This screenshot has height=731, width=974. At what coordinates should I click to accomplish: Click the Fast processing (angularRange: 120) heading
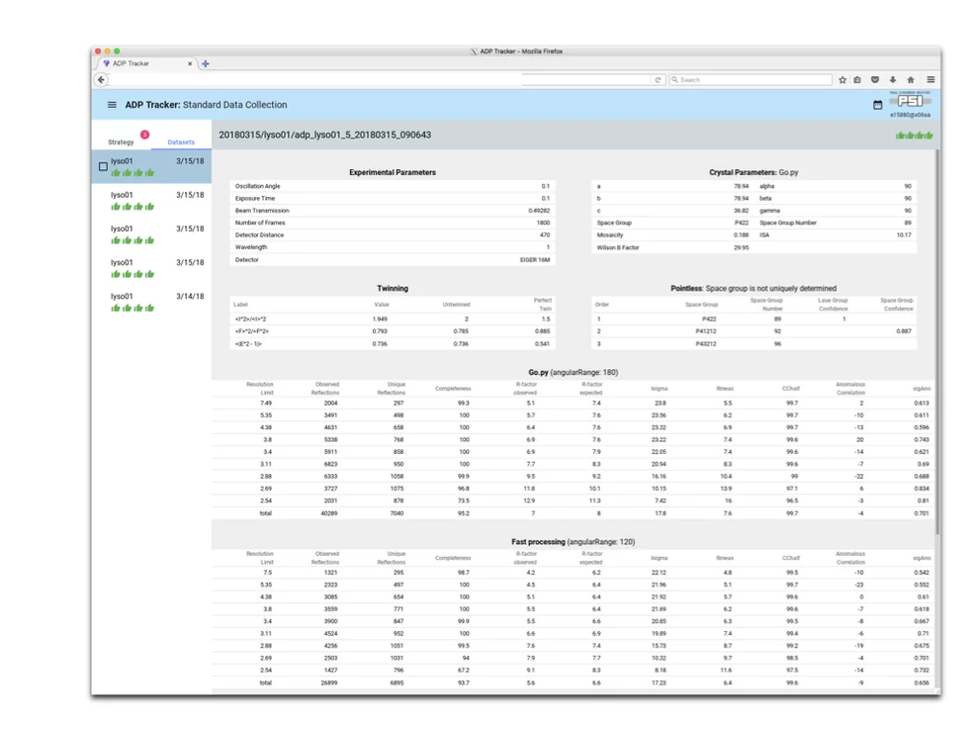coord(573,542)
